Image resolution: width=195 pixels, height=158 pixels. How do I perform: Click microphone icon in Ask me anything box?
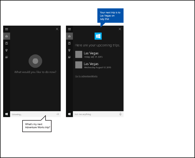pos(120,114)
